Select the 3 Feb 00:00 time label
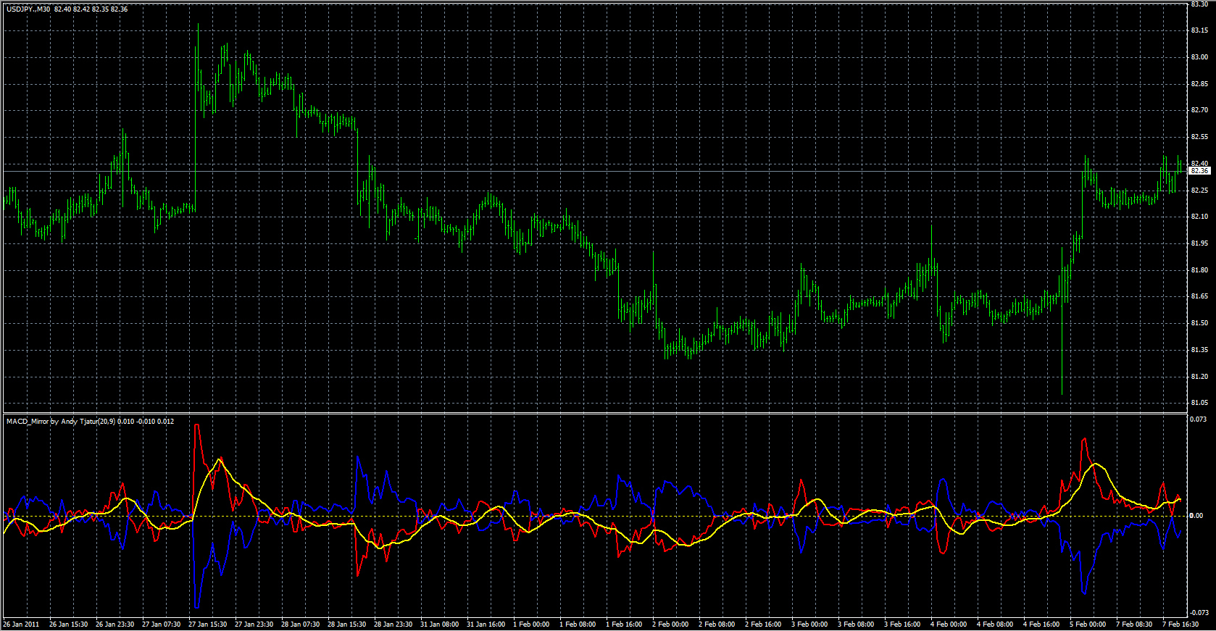The image size is (1216, 631). point(809,624)
